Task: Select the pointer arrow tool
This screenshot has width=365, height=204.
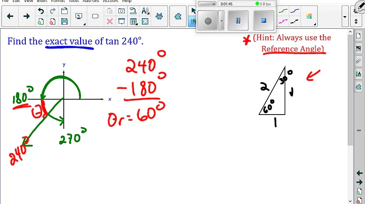Action: (193, 11)
